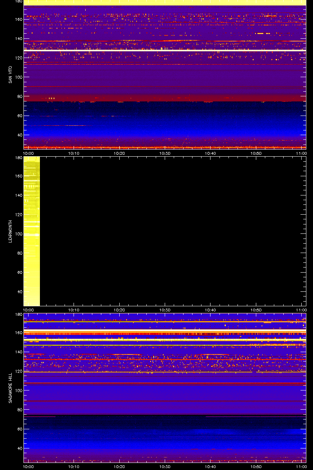Click the 60 frequency tick on Sagamore Hill axis
The image size is (313, 470).
[20, 429]
